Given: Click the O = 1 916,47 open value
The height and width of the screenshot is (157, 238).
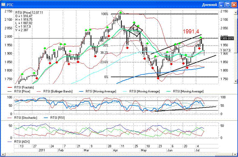Looking at the screenshot, I should (x=23, y=16).
